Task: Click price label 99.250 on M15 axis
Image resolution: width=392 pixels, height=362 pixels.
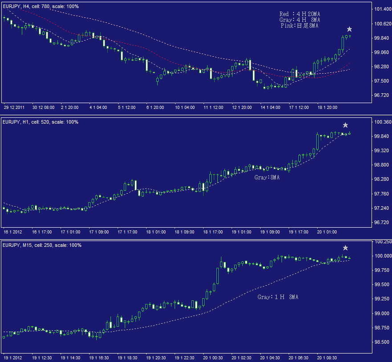Action: [x=382, y=299]
